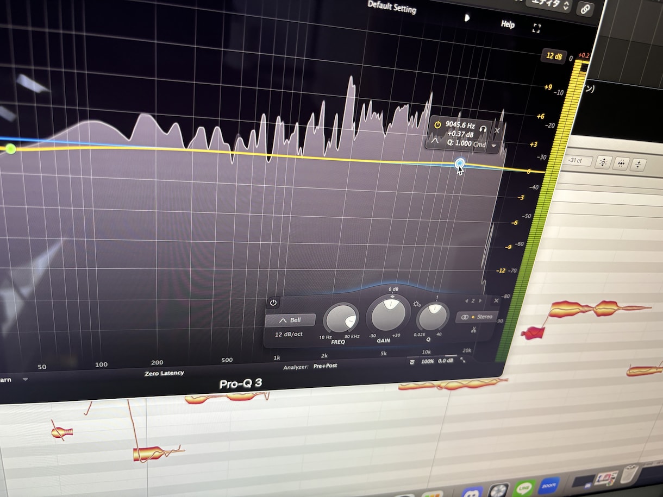Click the output options icon beside 100%
The width and height of the screenshot is (663, 497).
point(413,362)
